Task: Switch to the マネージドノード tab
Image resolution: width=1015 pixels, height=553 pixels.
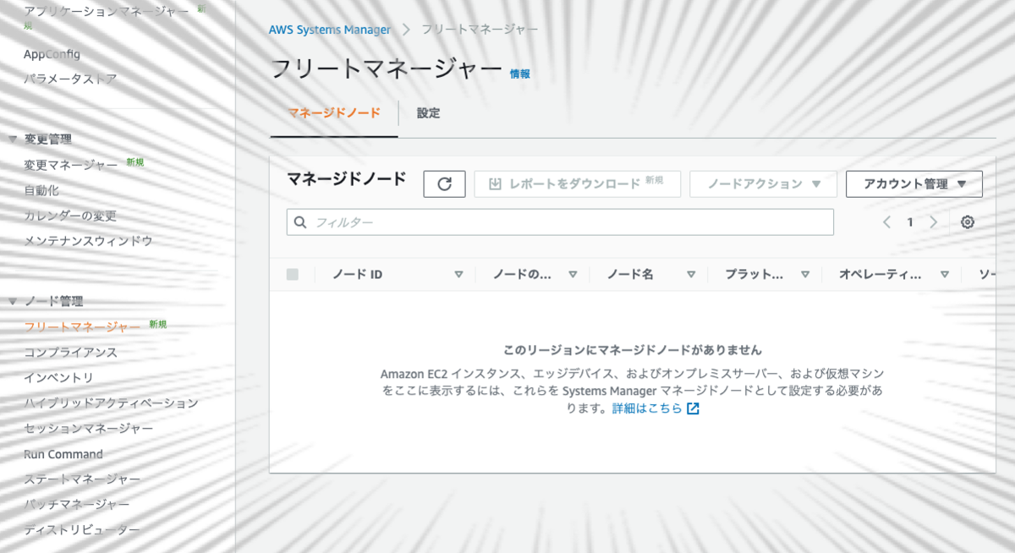Action: 334,113
